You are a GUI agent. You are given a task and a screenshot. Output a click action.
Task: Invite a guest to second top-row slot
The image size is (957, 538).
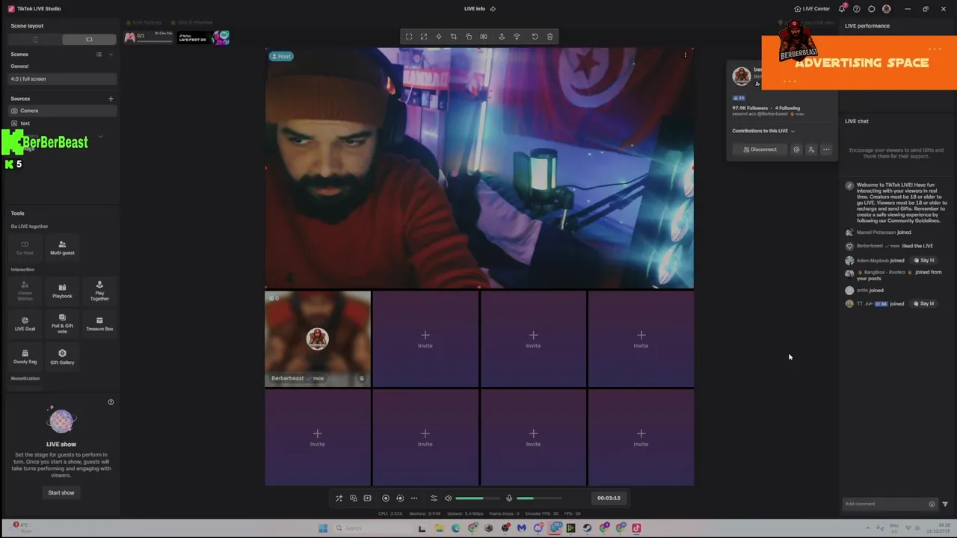[425, 339]
